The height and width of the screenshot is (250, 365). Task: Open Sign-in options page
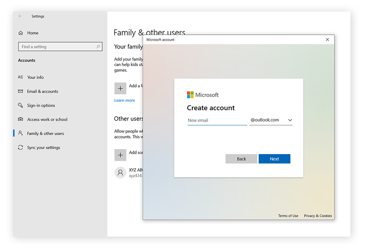point(41,105)
